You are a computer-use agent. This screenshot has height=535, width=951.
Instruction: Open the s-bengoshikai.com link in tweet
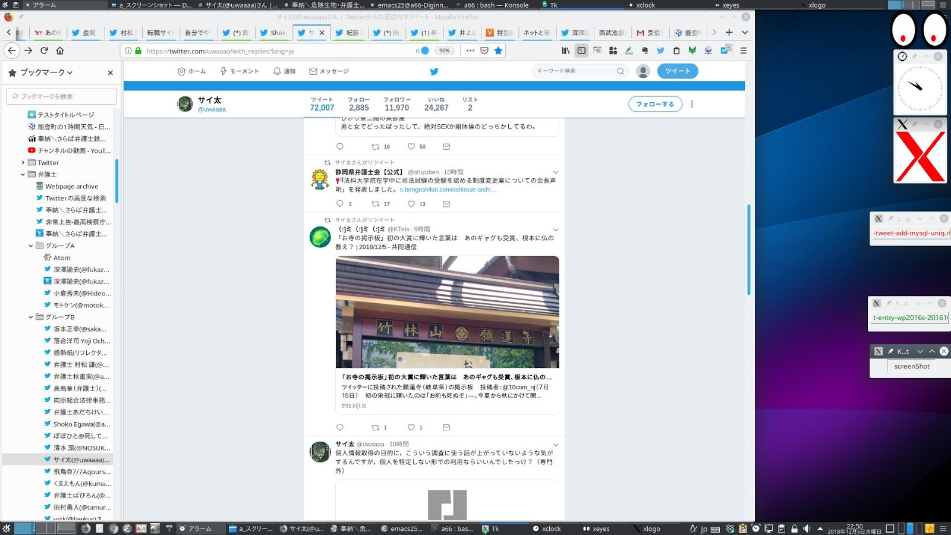(x=448, y=190)
